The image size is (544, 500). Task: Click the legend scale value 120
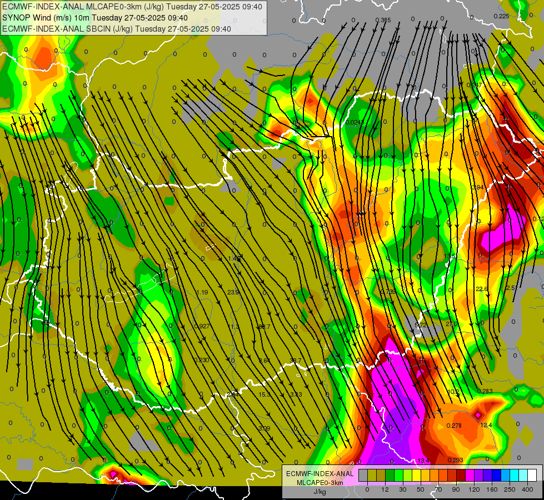[x=474, y=489]
